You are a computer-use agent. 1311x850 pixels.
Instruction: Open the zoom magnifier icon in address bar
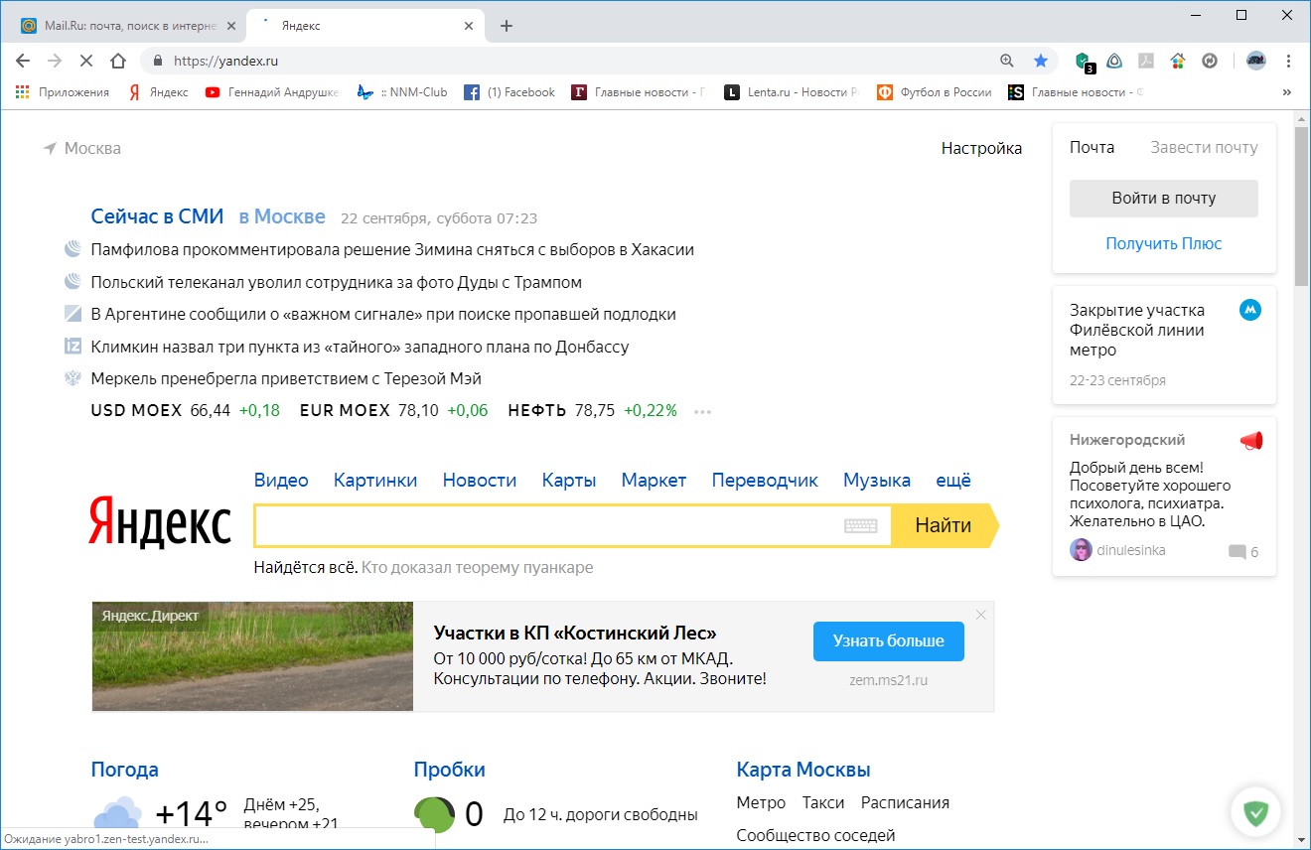pyautogui.click(x=1007, y=61)
